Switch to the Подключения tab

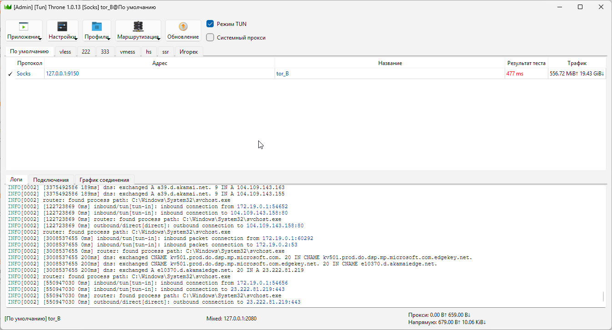click(51, 180)
